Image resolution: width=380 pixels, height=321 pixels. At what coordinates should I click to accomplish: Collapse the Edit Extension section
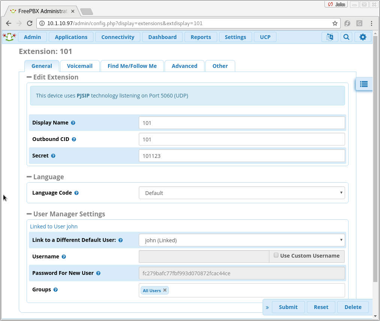click(29, 77)
